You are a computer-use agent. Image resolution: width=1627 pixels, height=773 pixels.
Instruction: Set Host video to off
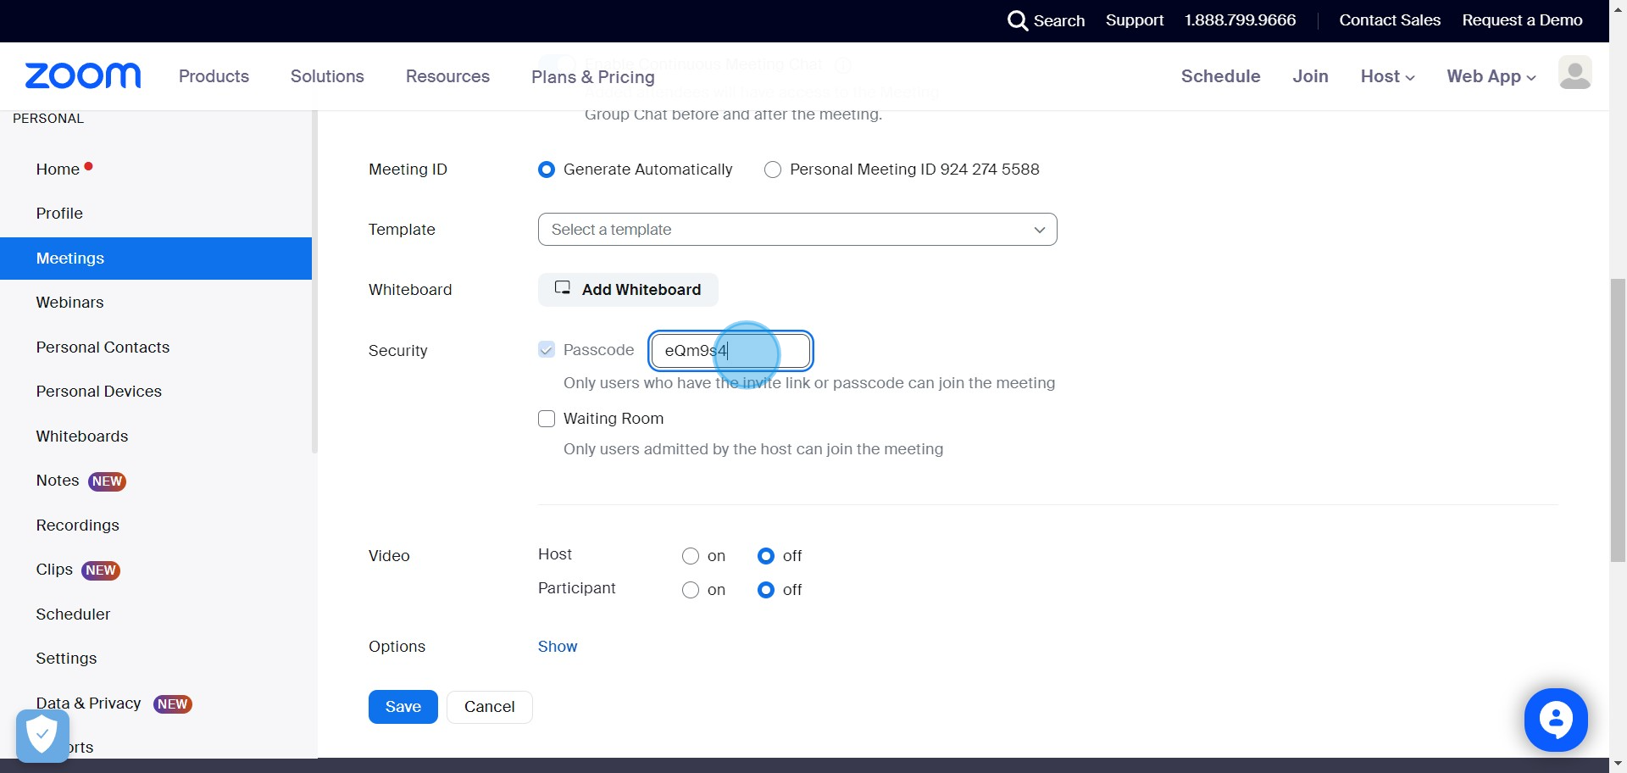coord(766,556)
